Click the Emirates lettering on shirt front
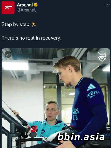The height and width of the screenshot is (148, 111). [x=75, y=114]
